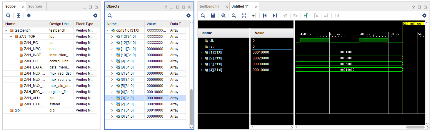The image size is (432, 132).
Task: Open waveform window help question mark
Action: pos(413,7)
